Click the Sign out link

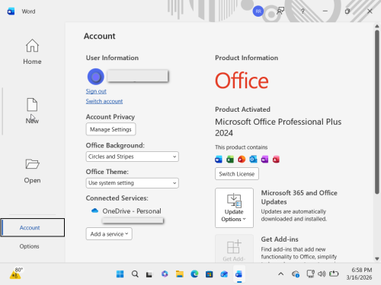coord(96,91)
